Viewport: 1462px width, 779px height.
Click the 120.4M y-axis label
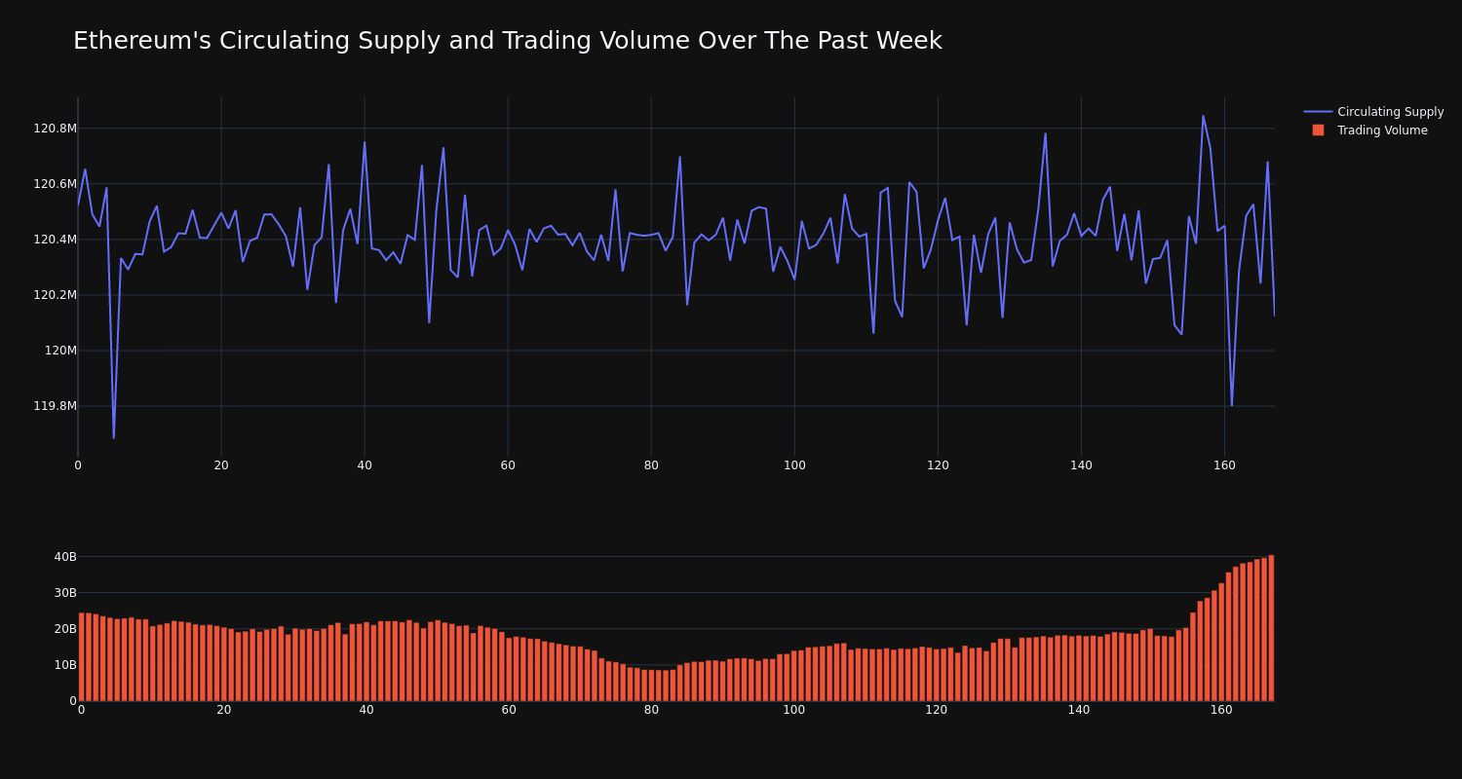click(55, 240)
